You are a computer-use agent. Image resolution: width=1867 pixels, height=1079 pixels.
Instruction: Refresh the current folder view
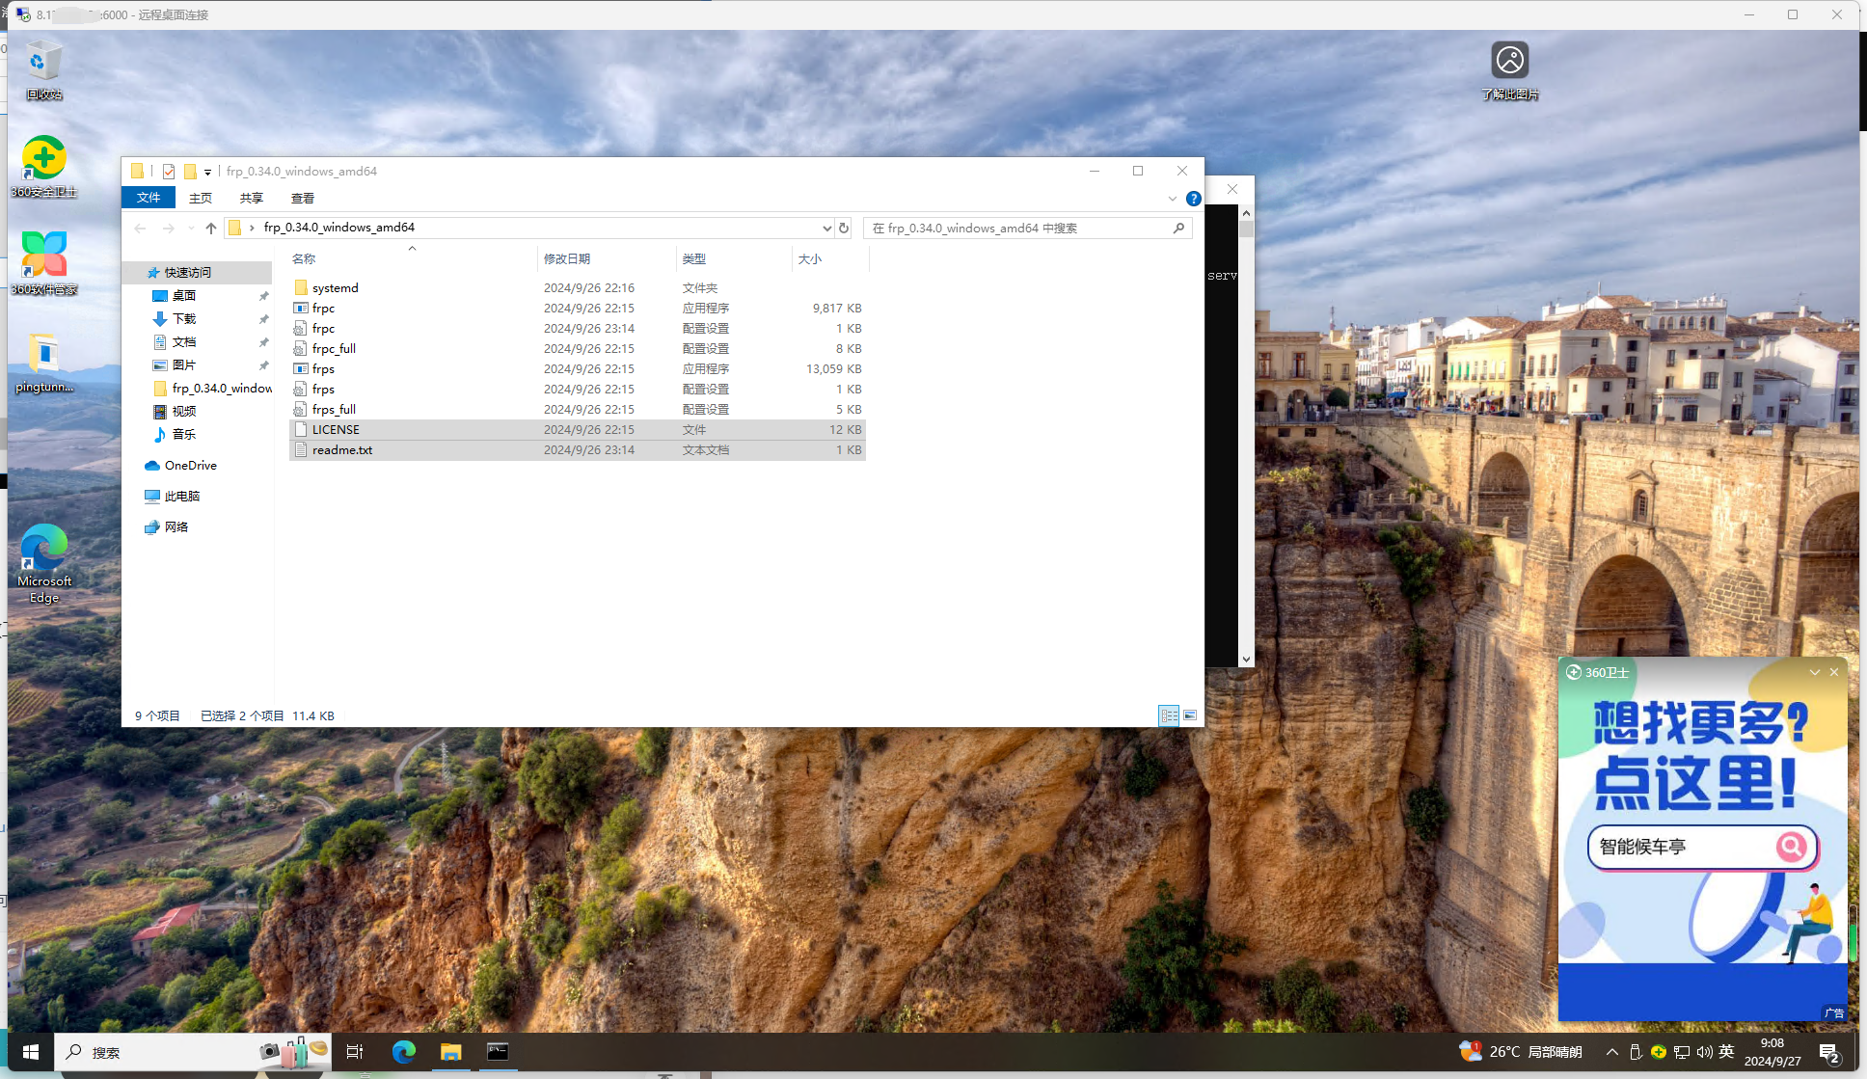coord(844,229)
